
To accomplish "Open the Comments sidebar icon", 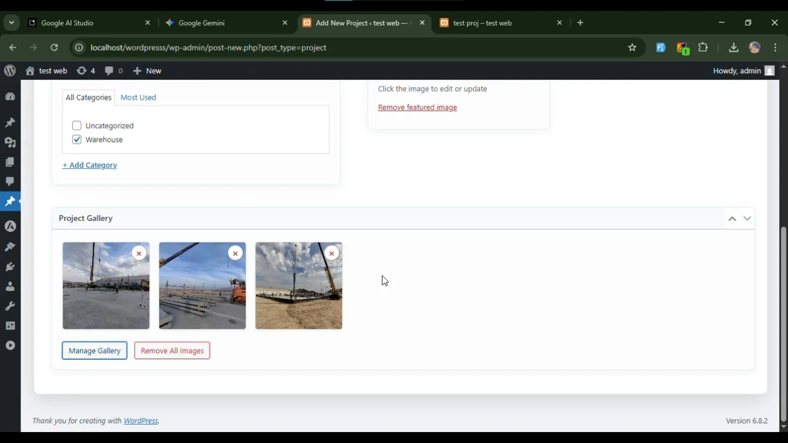I will pos(10,182).
